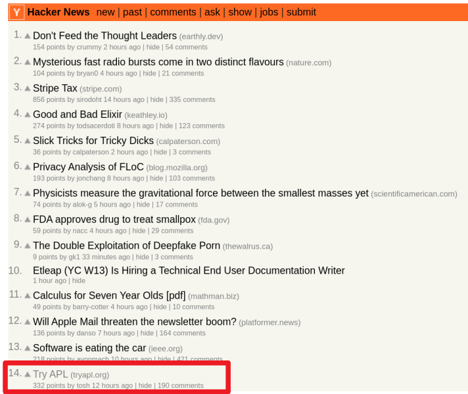Upvote 'Privacy Analysis of FLoC'
The width and height of the screenshot is (468, 394).
tap(28, 167)
